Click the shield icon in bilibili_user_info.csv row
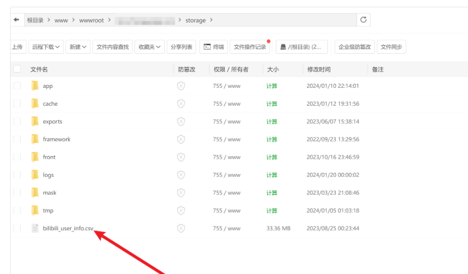Screen dimensions: 468x274 tap(181, 229)
